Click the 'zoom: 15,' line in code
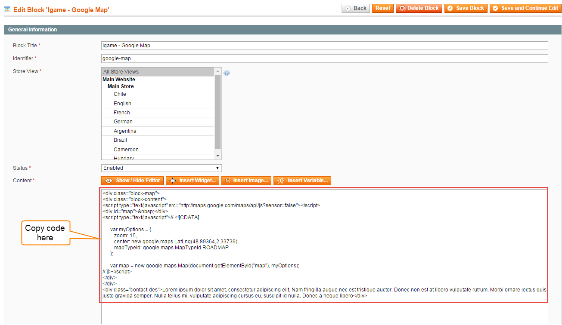Viewport: 562px width, 325px height. pos(125,236)
